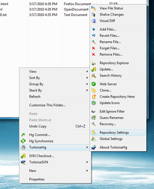
Task: Click the Visual Diff icon
Action: coord(93,21)
